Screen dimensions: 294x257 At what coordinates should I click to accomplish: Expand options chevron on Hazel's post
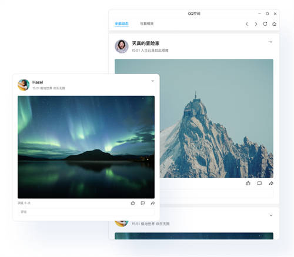pos(153,81)
